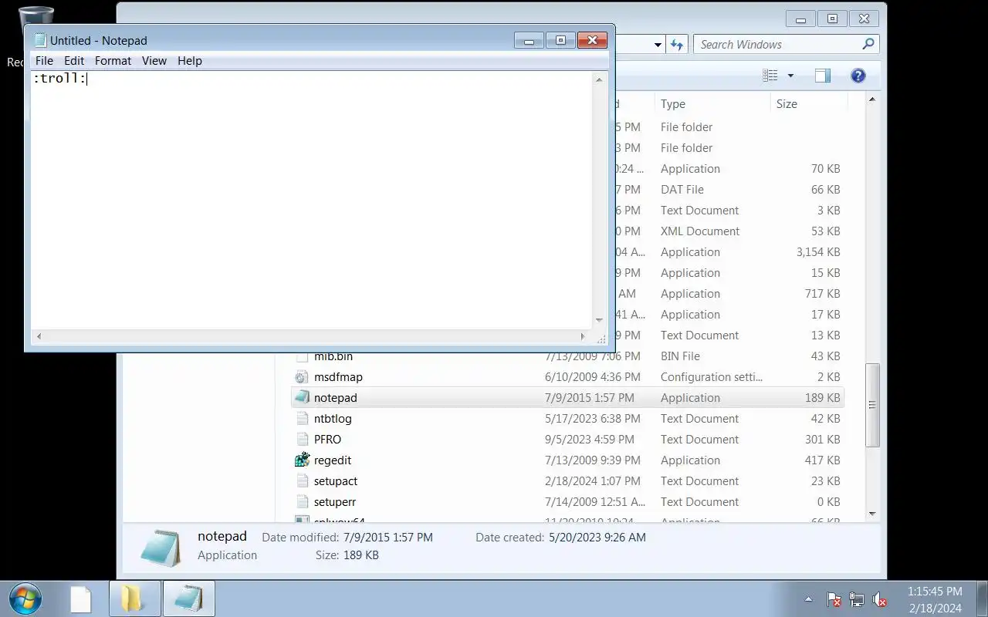The image size is (988, 617).
Task: Click the Notepad title bar icon
Action: tap(40, 40)
